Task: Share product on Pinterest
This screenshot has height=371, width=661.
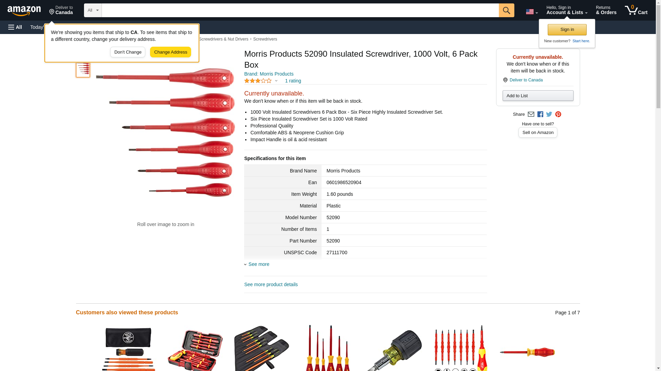Action: coord(558,114)
